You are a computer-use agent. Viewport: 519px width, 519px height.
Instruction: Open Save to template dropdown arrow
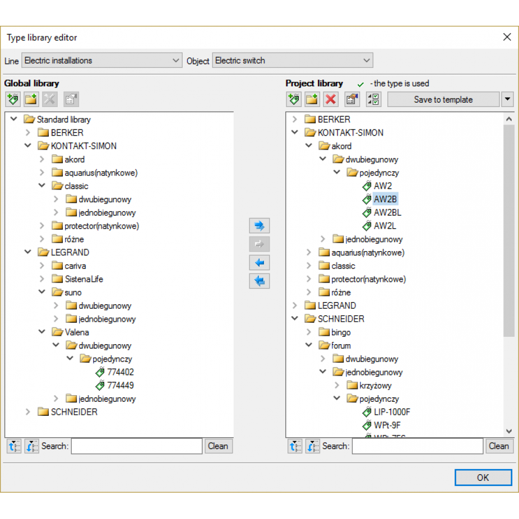coord(507,99)
